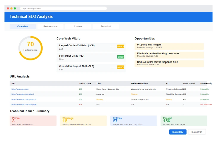Click the Missing H1 in products row
This screenshot has width=216, height=144.
(x=169, y=99)
